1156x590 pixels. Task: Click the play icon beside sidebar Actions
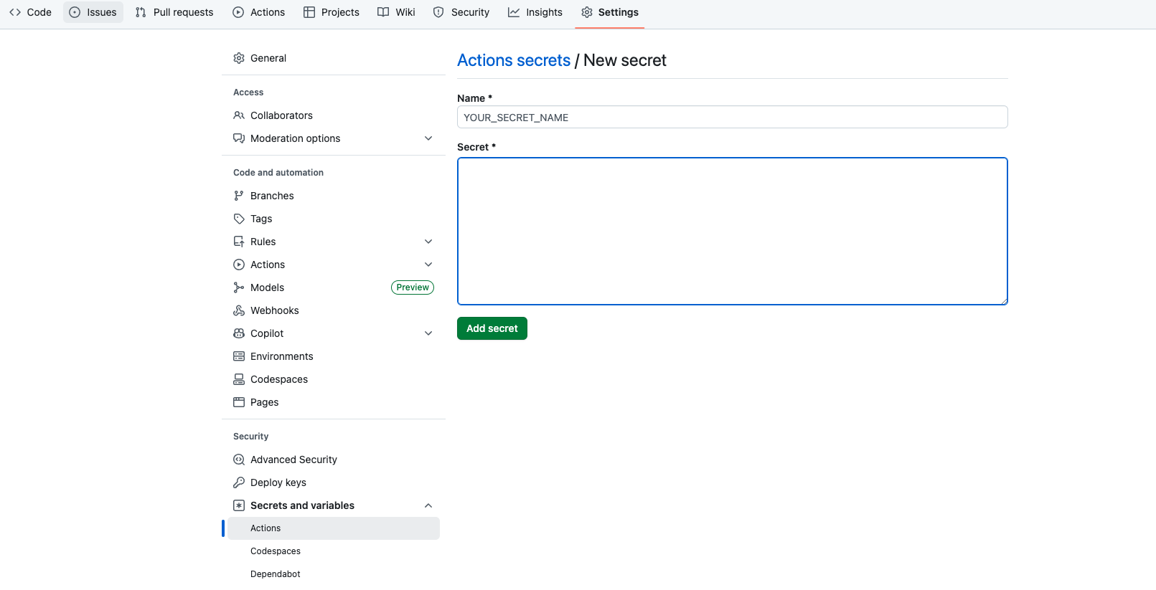[239, 265]
